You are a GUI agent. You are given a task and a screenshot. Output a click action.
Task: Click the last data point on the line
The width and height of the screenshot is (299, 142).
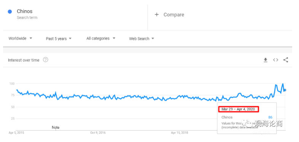point(285,90)
